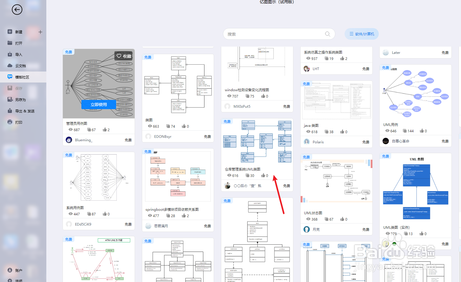
Task: Open 仓库管理系统UML类图 thumbnail
Action: [x=257, y=142]
